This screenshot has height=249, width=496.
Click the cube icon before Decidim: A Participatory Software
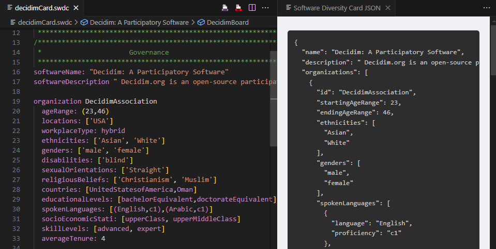84,22
